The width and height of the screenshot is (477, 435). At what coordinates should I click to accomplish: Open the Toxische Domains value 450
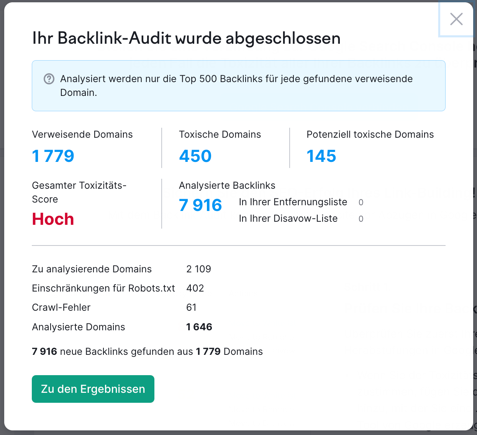(195, 156)
